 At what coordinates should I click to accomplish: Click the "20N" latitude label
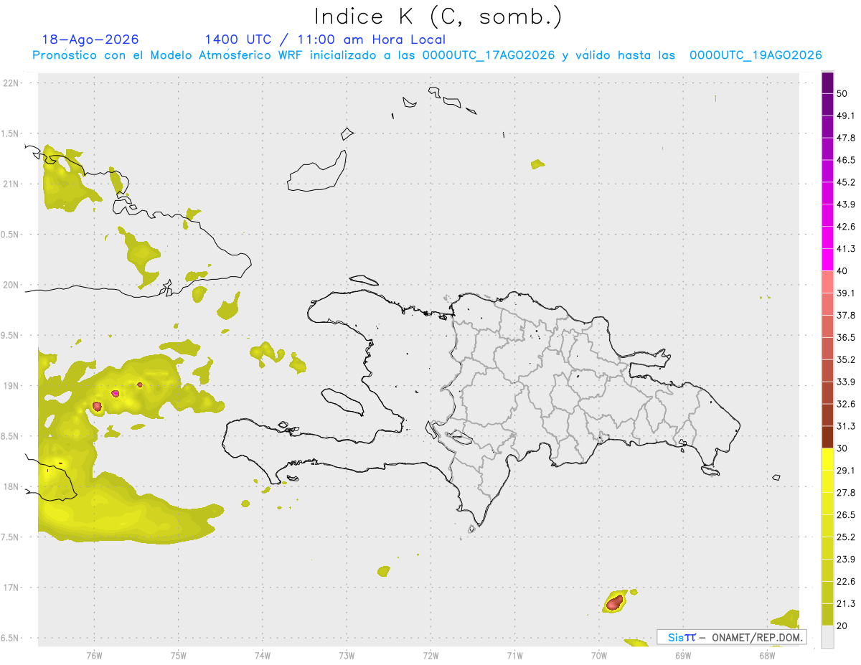[11, 285]
